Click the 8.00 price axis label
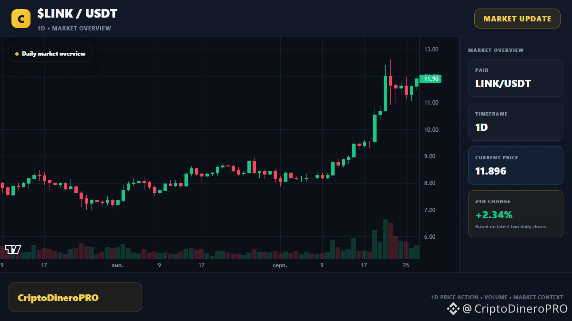This screenshot has height=321, width=572. [431, 183]
